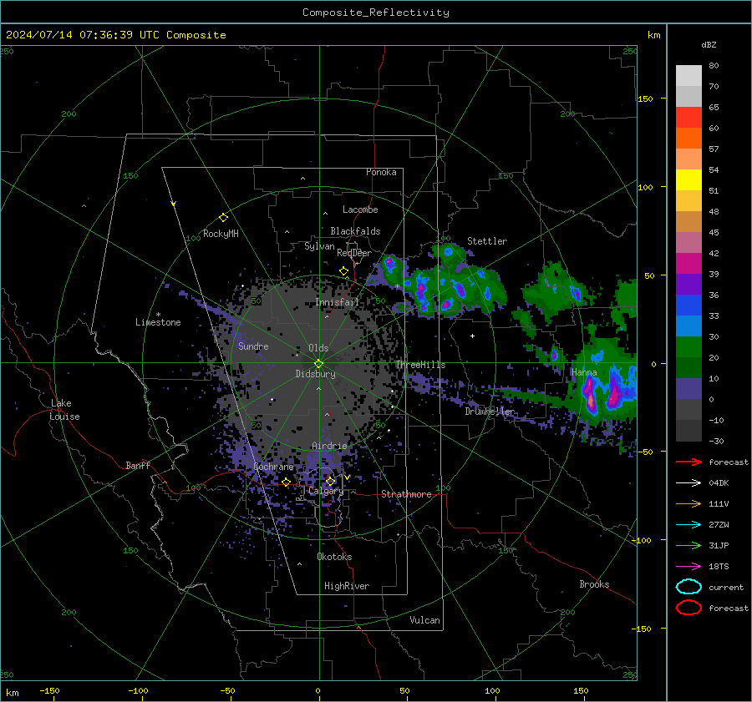Click the yellow diamond marker near RockyMH
Screen dimensions: 752x702
pos(223,218)
